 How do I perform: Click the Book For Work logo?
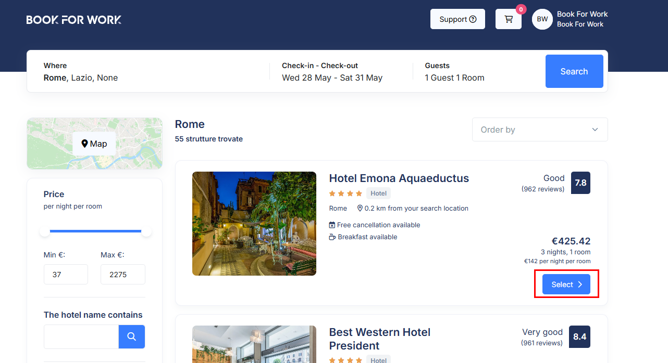click(74, 20)
